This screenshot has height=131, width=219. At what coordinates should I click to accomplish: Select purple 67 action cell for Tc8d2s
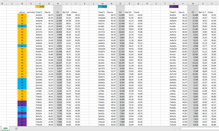point(22,102)
